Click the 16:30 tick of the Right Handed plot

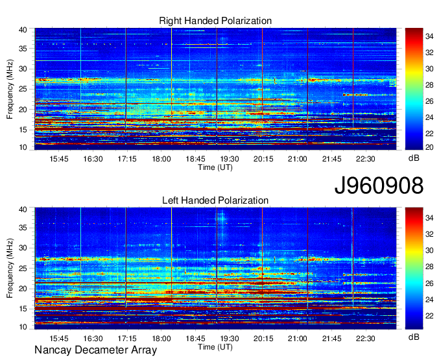93,159
